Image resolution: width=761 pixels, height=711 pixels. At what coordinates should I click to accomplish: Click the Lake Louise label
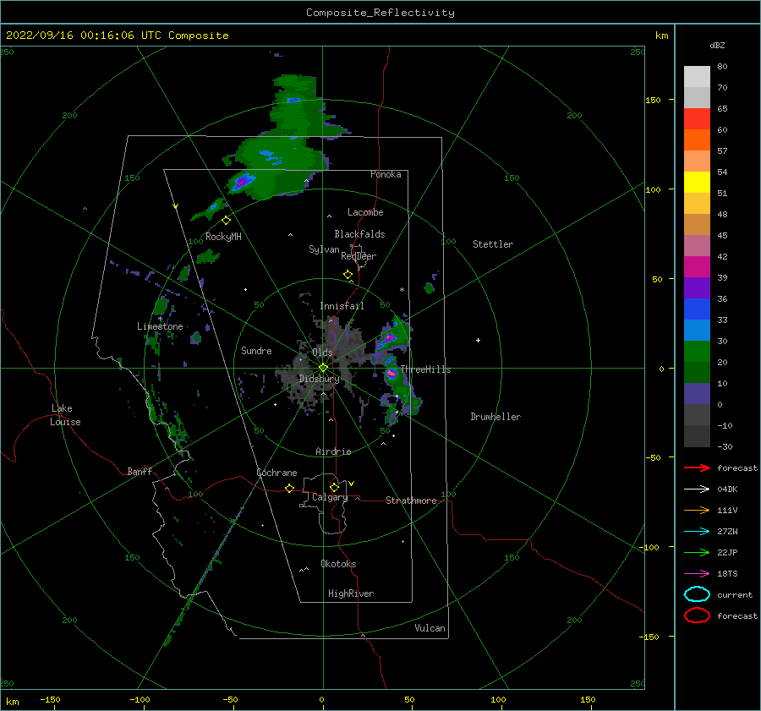pos(65,415)
